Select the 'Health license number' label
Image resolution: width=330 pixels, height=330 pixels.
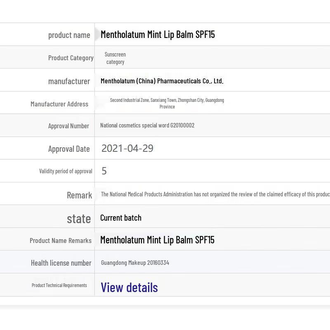click(61, 263)
